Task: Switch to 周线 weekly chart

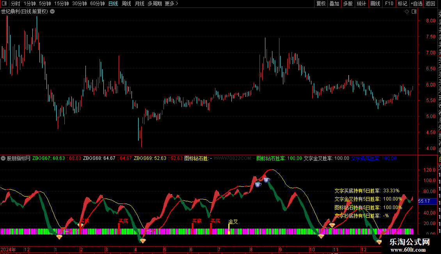Action: tap(126, 4)
